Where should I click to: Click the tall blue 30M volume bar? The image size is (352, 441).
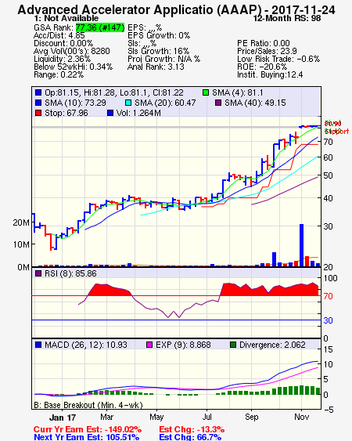[301, 245]
